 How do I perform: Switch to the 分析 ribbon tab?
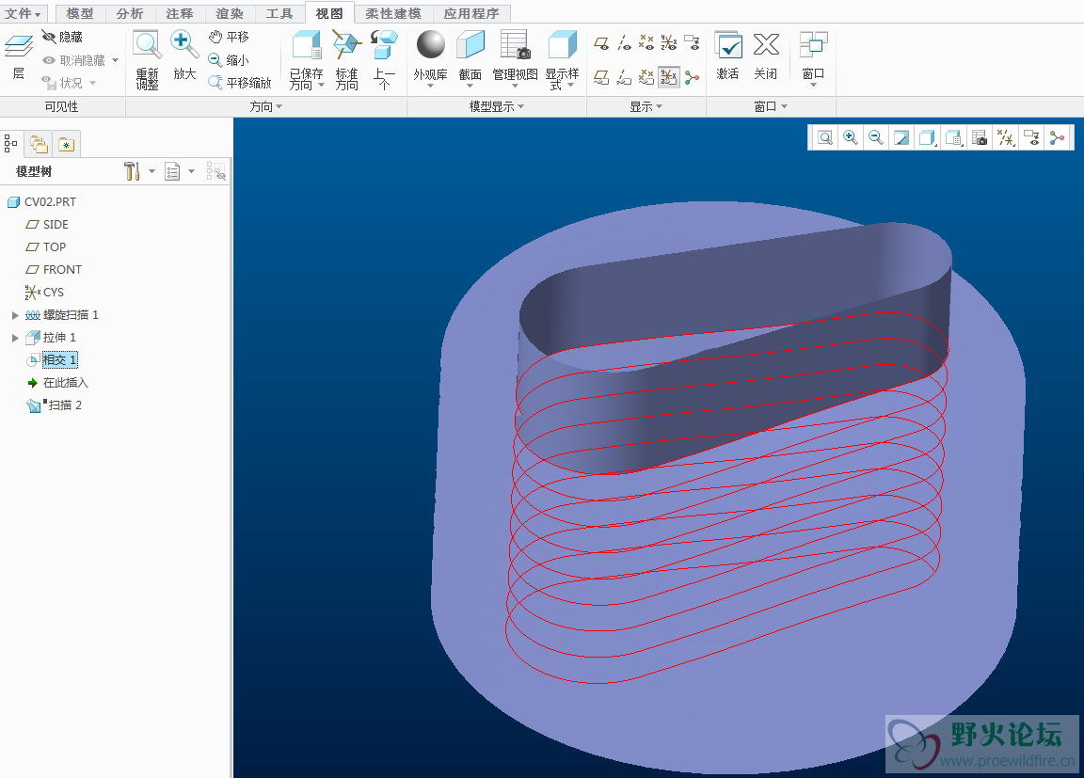pyautogui.click(x=130, y=13)
